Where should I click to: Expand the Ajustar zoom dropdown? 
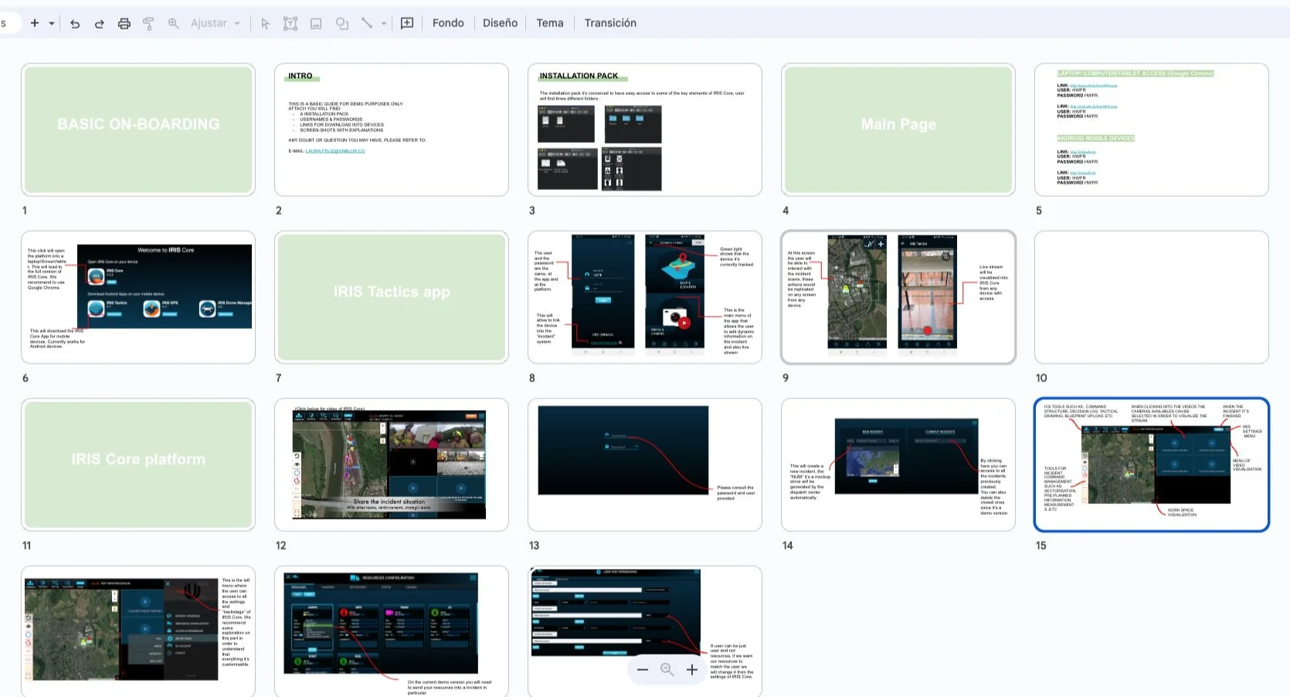pyautogui.click(x=236, y=23)
